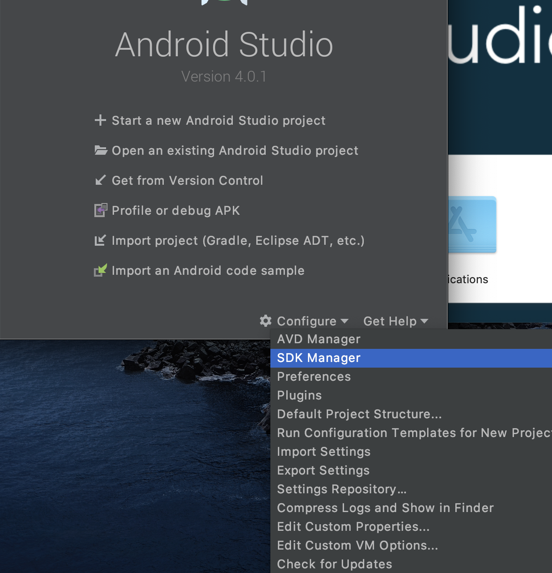Click the import arrow icon beside Import project

tap(100, 241)
